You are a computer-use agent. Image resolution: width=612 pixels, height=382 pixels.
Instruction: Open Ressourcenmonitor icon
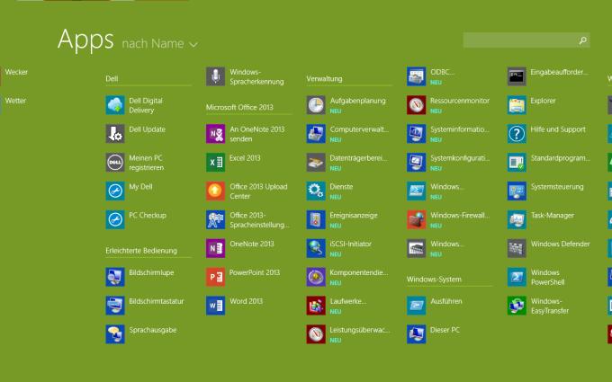[416, 105]
